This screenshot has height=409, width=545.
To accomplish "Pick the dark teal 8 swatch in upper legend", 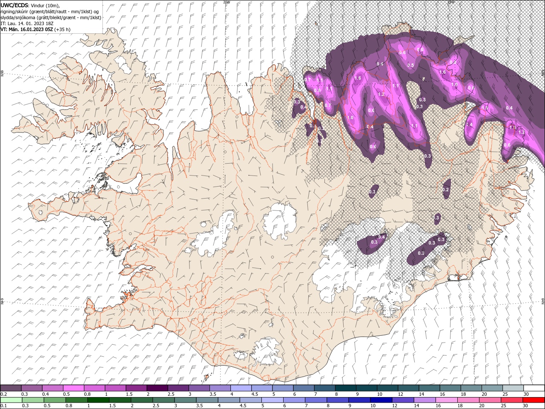I will point(345,388).
